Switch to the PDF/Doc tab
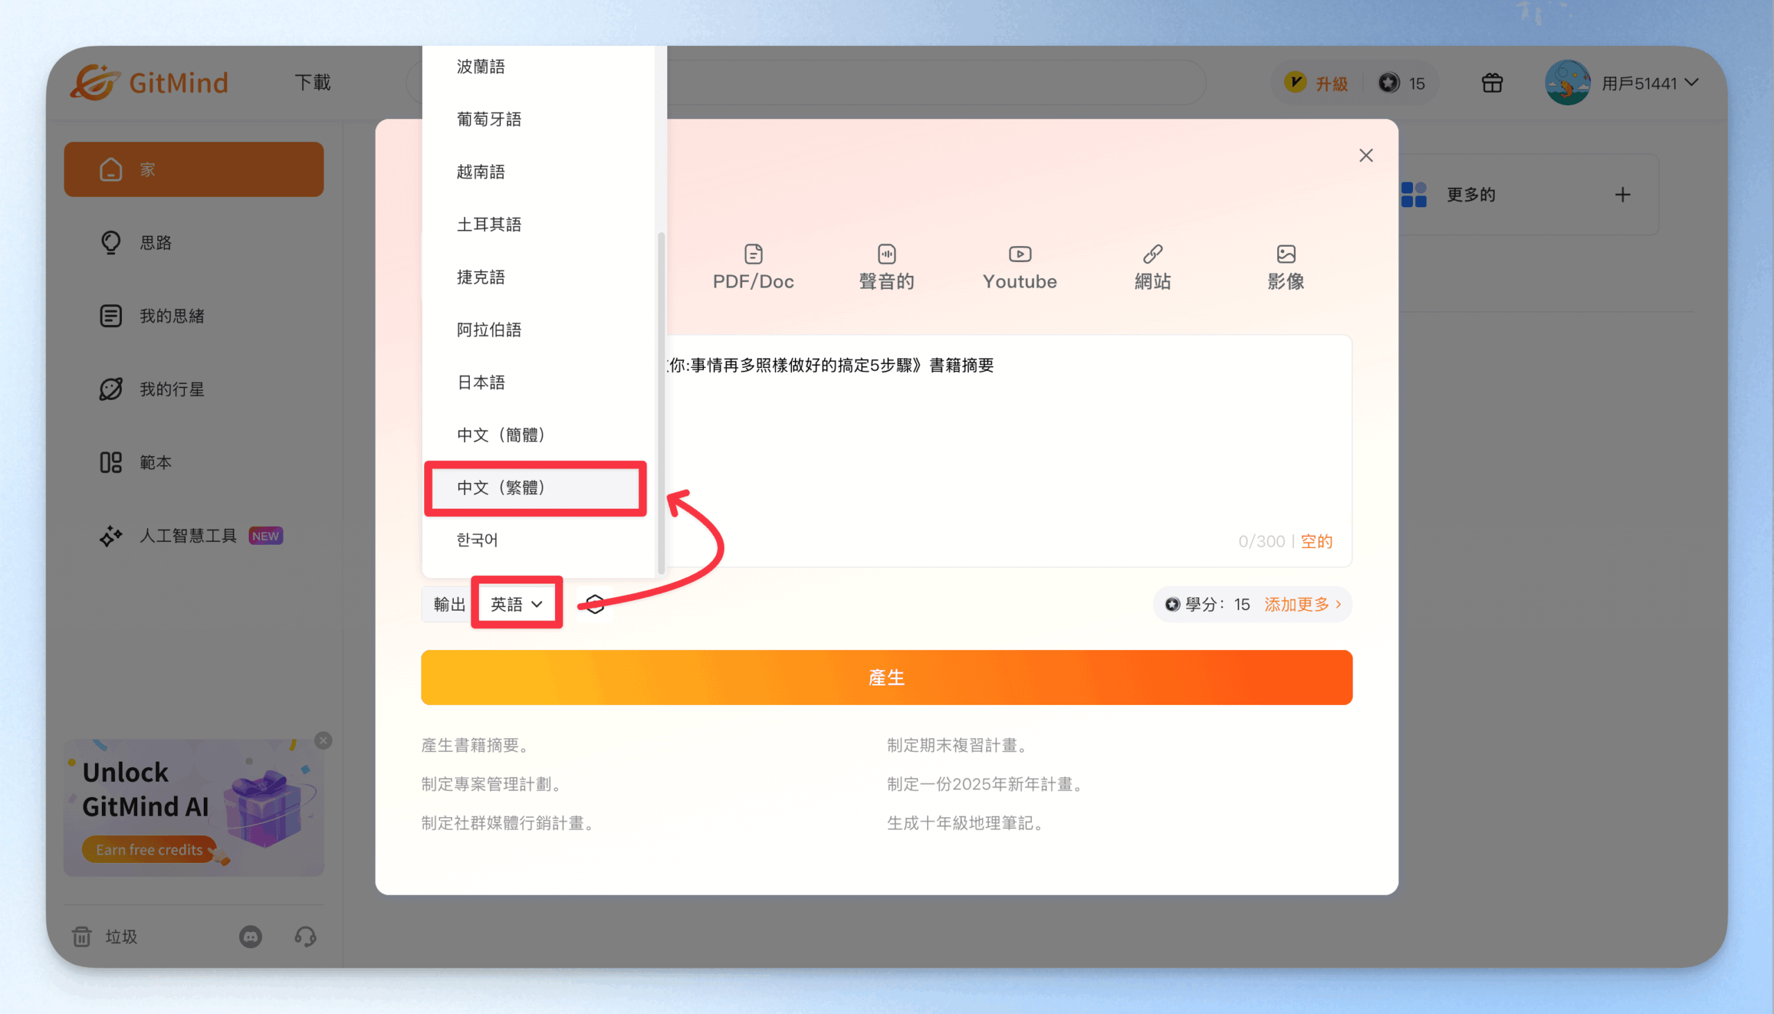 pos(753,268)
